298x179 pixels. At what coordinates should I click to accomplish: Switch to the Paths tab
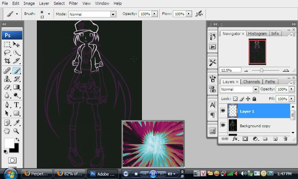[x=270, y=82]
